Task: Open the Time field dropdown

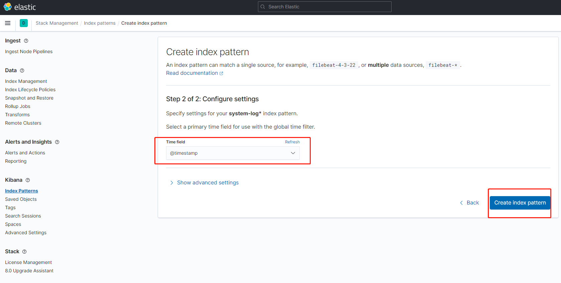Action: click(x=233, y=153)
